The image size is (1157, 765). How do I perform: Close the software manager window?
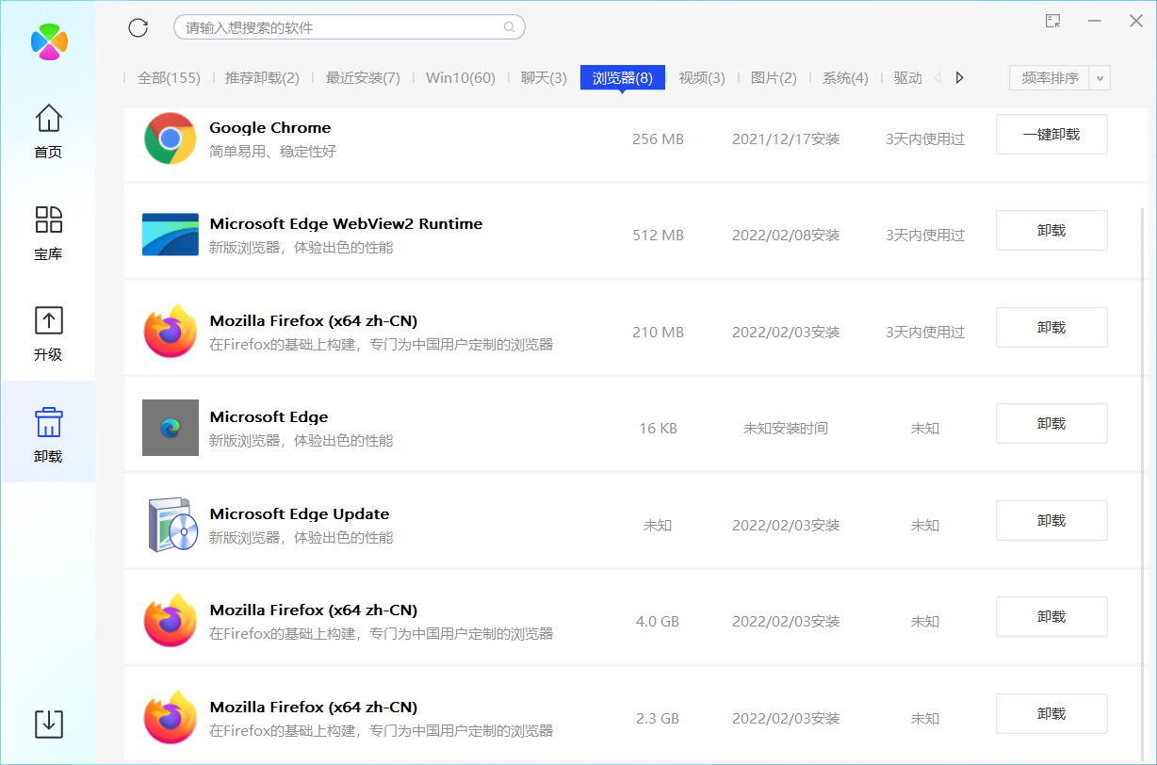[1136, 21]
